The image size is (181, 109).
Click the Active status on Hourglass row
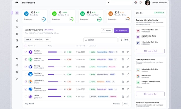tap(92, 74)
